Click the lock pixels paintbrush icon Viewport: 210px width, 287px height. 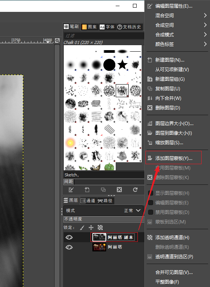82,228
